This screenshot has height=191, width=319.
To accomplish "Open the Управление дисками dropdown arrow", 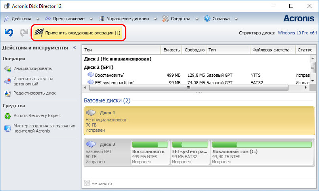I will pos(155,19).
